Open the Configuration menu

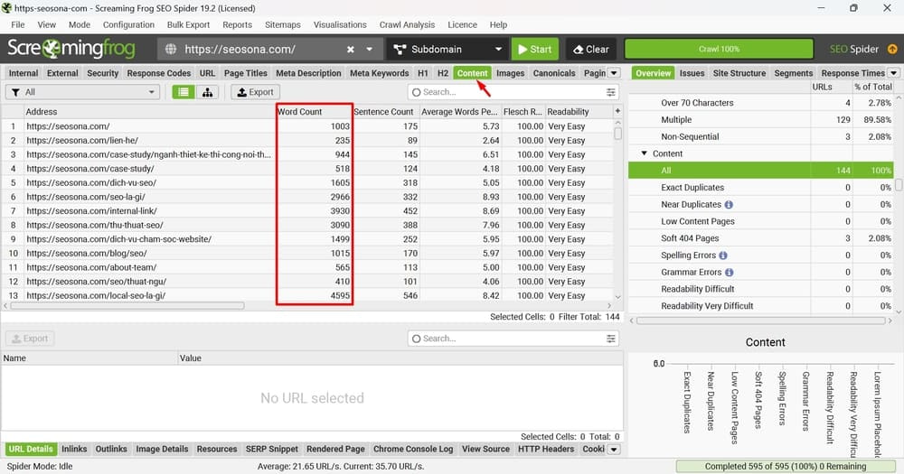pyautogui.click(x=128, y=24)
